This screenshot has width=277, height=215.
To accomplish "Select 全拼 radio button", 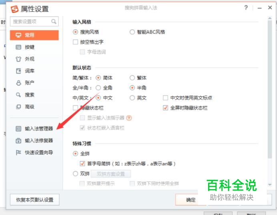I will 75,154.
